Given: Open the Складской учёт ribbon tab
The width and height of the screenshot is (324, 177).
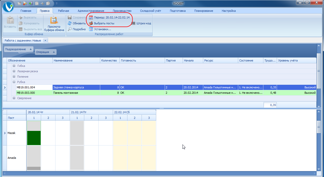Looking at the screenshot, I should pyautogui.click(x=151, y=11).
